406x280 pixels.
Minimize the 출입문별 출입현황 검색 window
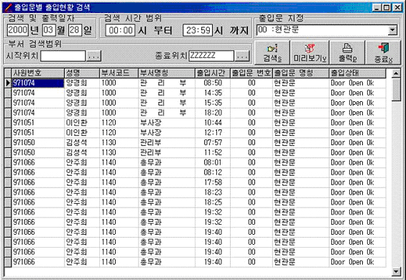pos(377,7)
